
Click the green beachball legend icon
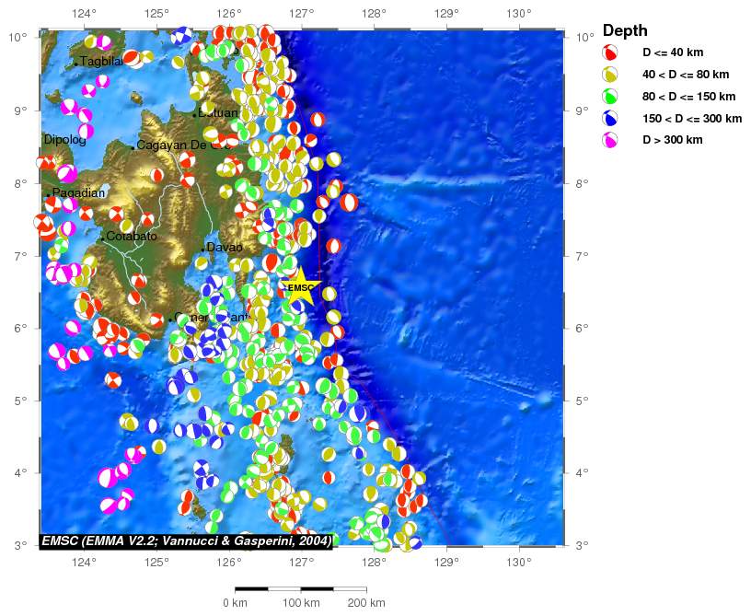(x=609, y=97)
